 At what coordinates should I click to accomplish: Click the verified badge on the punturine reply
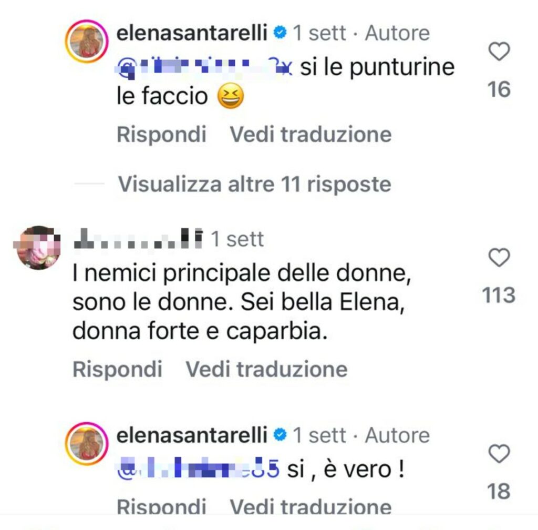click(280, 34)
